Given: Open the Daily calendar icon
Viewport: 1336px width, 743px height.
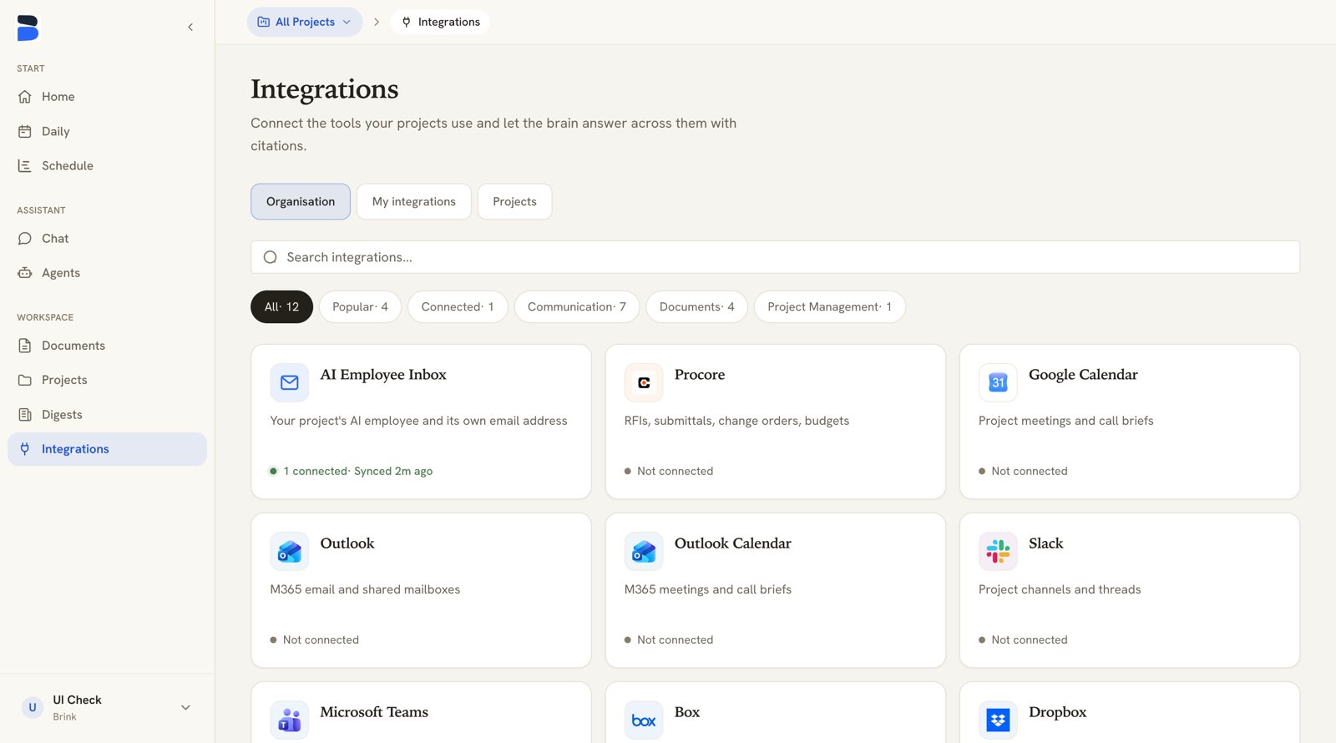Looking at the screenshot, I should [25, 131].
